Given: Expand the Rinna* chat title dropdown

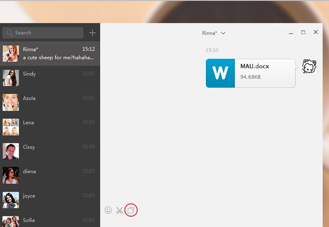Looking at the screenshot, I should pyautogui.click(x=223, y=33).
